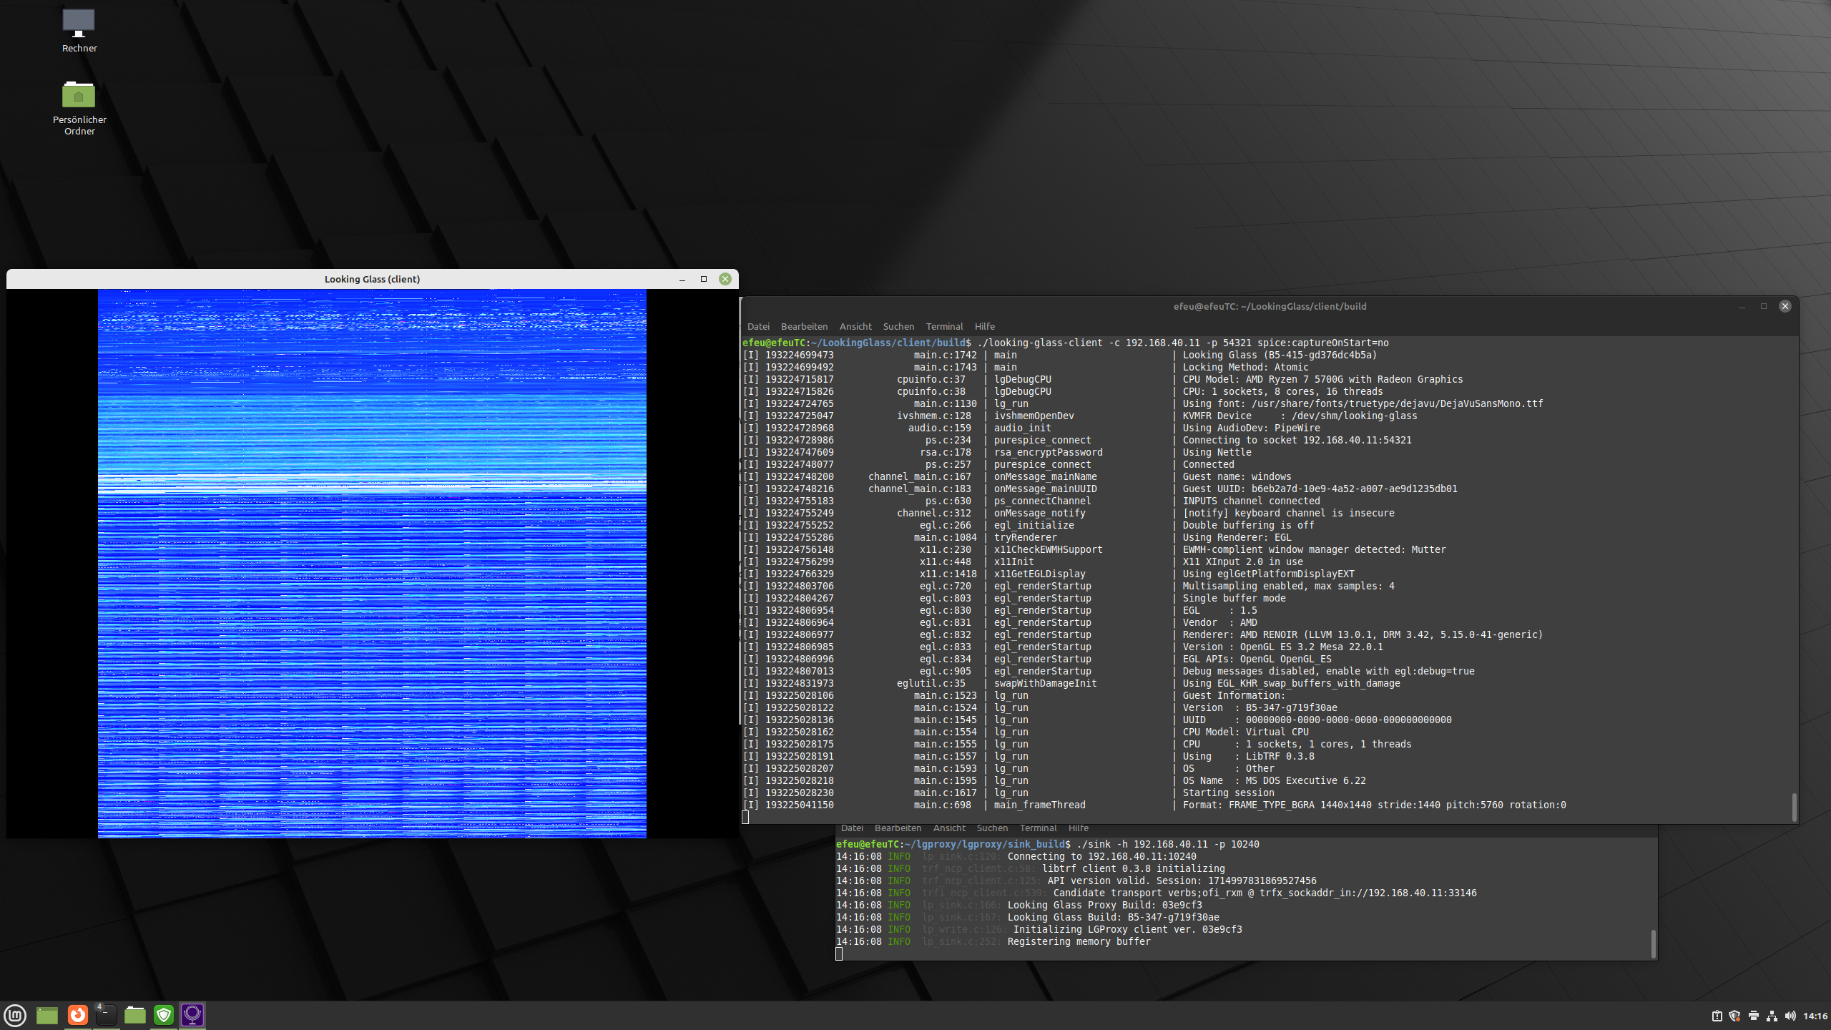
Task: Click the lgproxy sink terminal scrollbar handle
Action: click(x=1653, y=944)
